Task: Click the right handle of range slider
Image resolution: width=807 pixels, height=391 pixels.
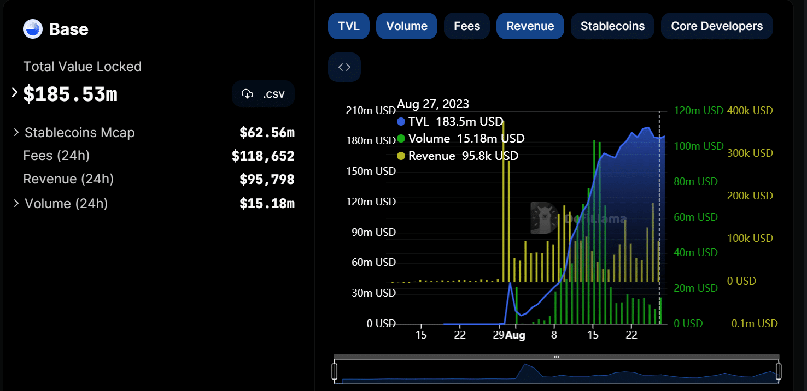Action: [779, 372]
